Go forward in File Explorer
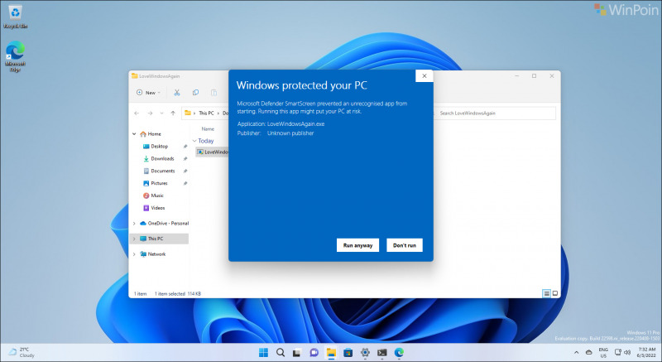This screenshot has height=362, width=662. [x=150, y=113]
